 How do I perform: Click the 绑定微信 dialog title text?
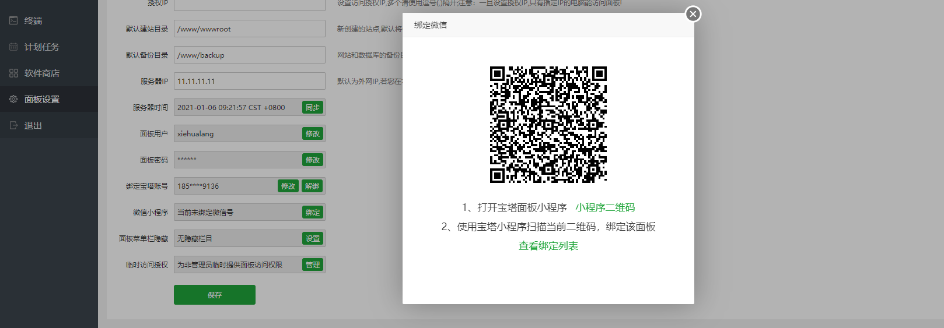(431, 25)
